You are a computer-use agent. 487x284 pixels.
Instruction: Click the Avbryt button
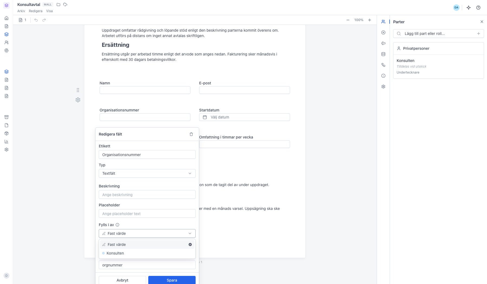point(122,280)
